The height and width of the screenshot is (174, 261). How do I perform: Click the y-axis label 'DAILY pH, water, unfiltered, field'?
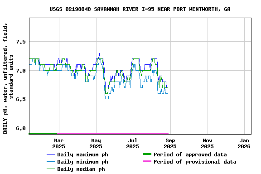(5, 78)
